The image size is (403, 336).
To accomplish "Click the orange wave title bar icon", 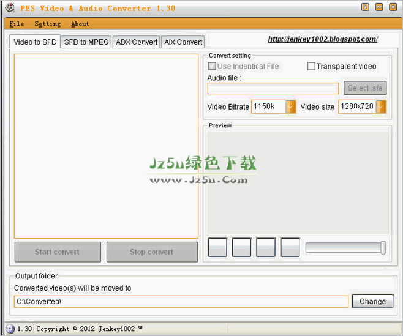I will click(x=379, y=7).
